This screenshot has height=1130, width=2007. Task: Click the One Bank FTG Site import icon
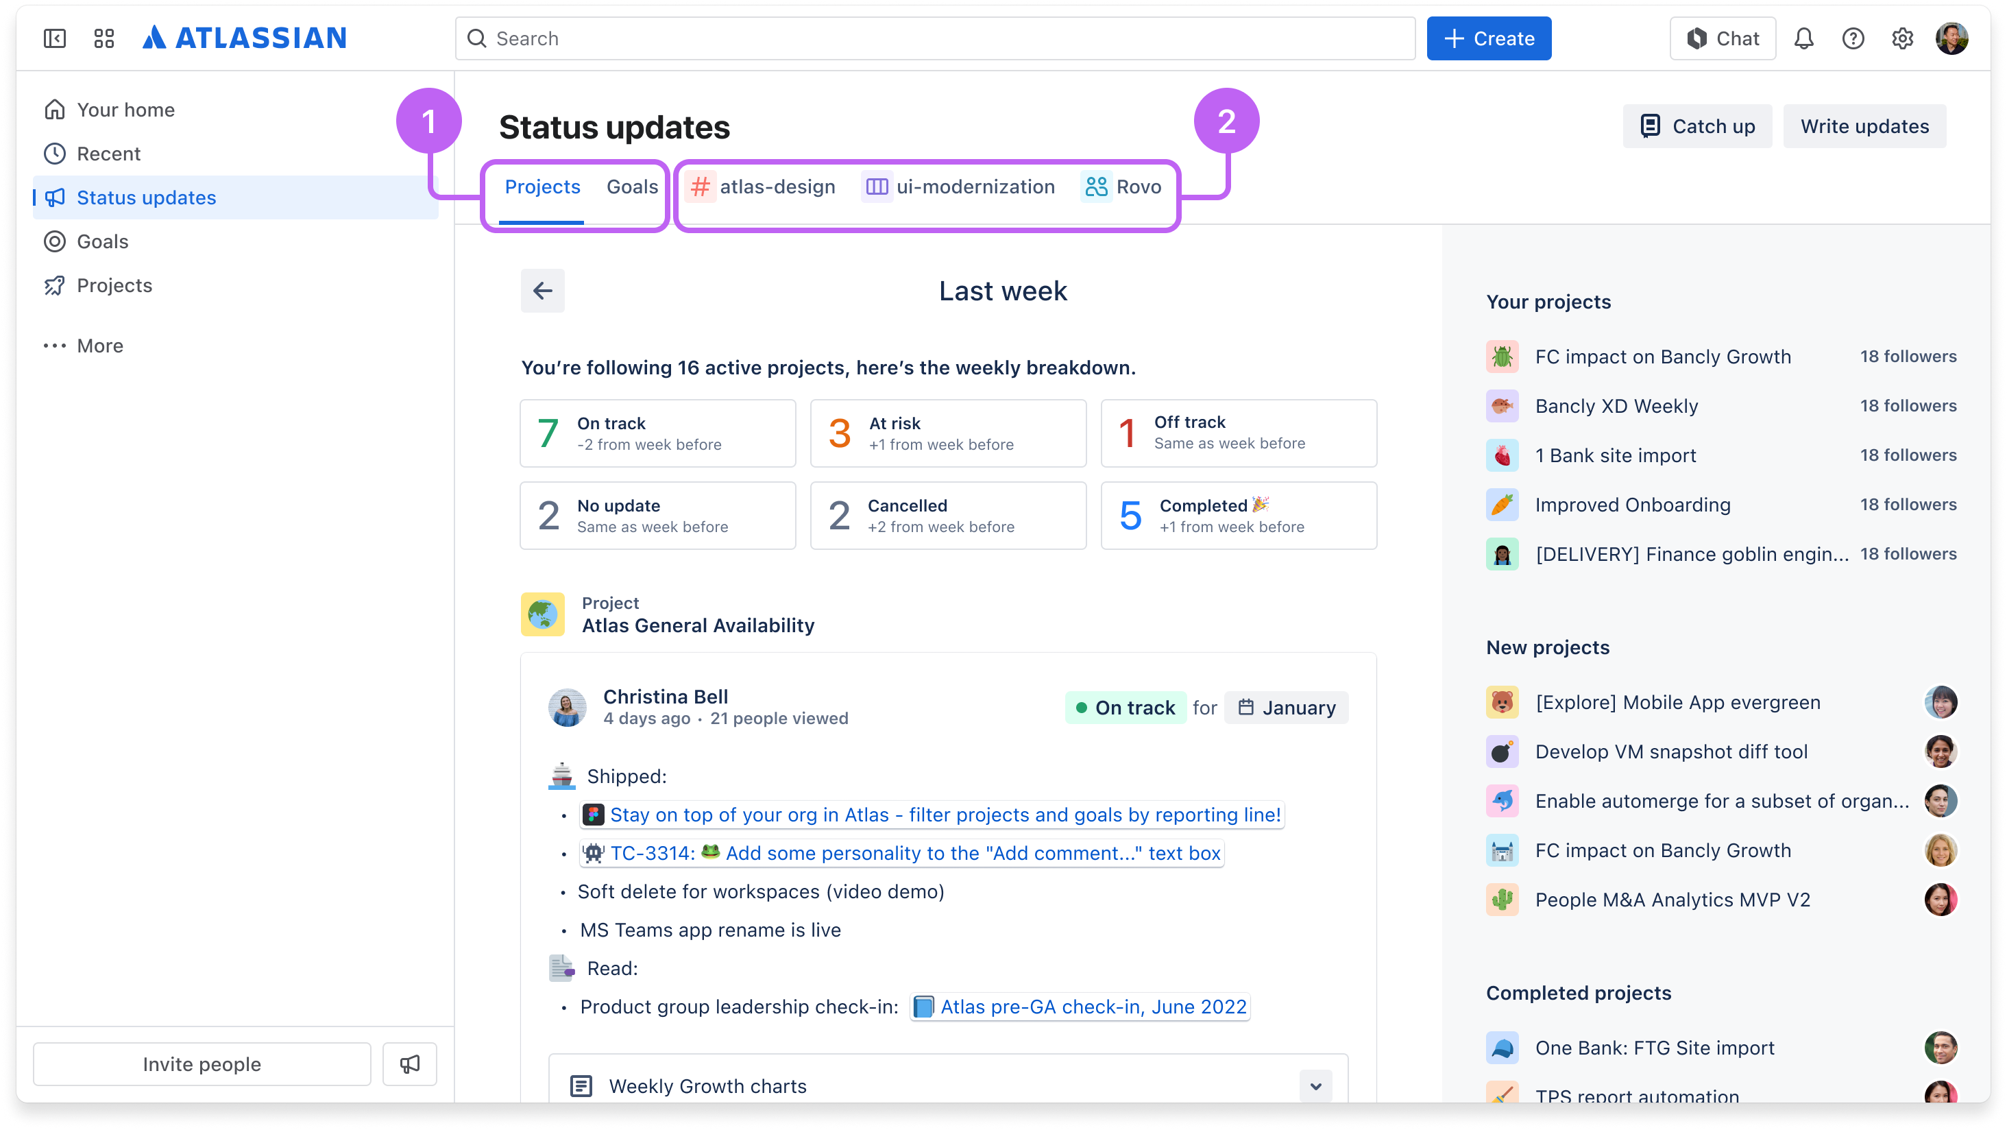[x=1502, y=1048]
